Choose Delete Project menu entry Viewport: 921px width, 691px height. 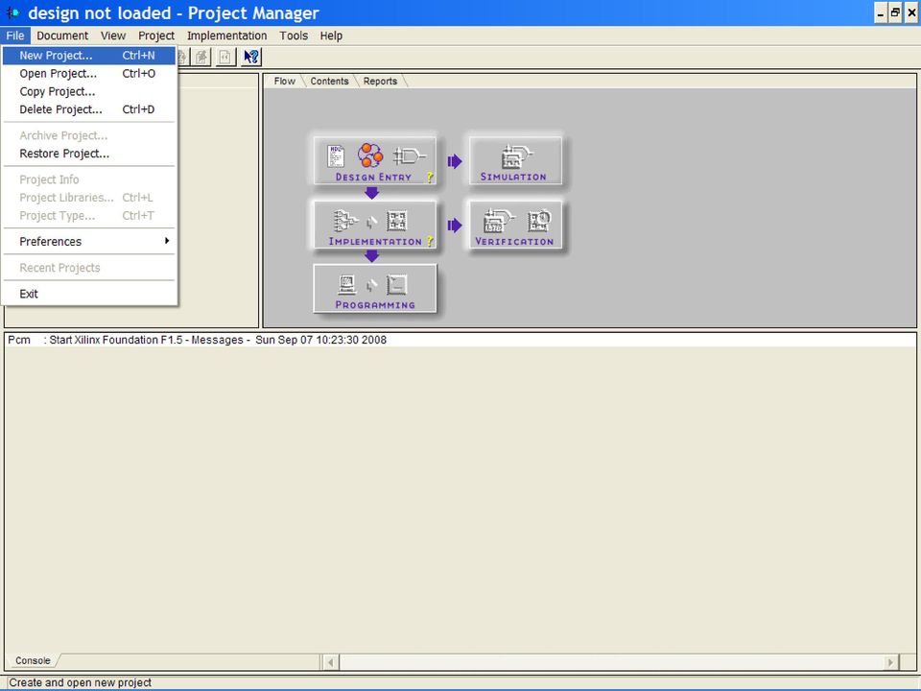click(x=89, y=109)
